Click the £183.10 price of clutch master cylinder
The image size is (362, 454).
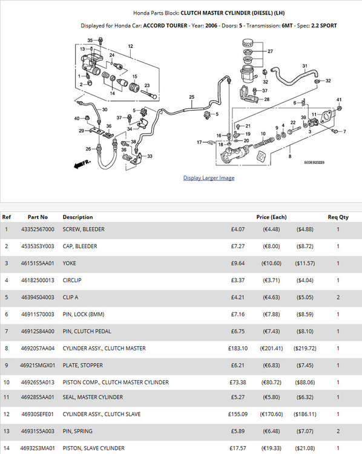click(238, 348)
